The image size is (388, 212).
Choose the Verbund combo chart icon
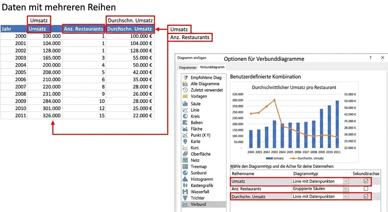[185, 204]
